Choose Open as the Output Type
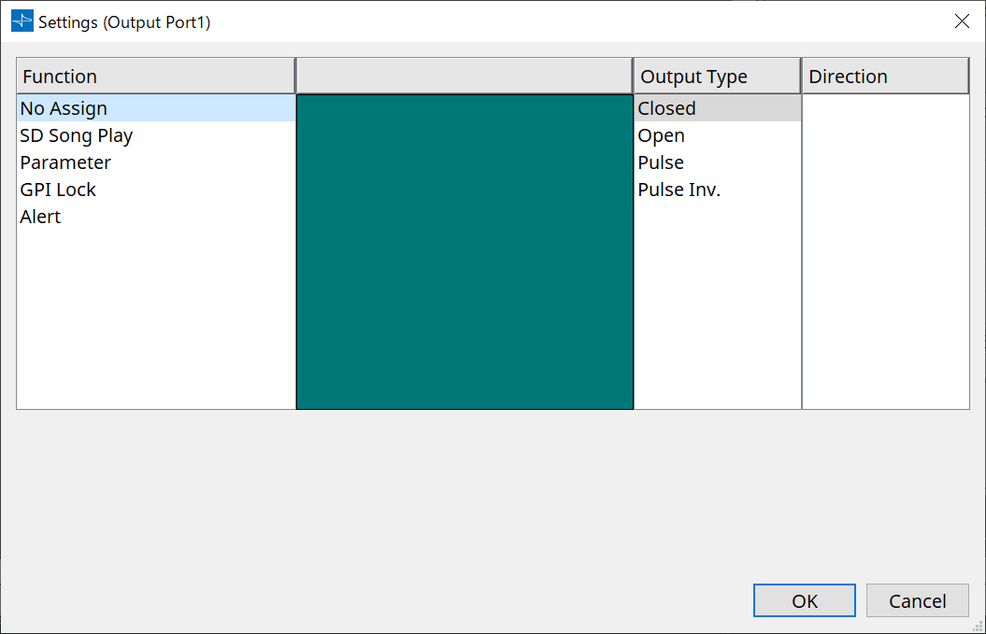The image size is (986, 634). (661, 135)
